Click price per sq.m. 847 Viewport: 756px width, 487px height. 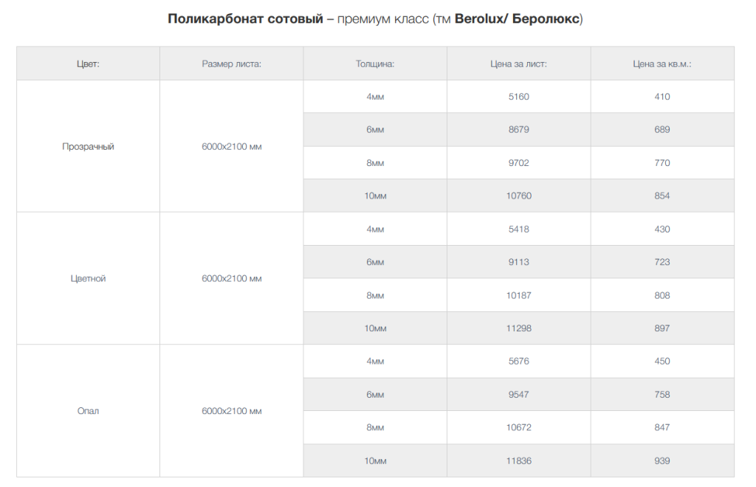click(661, 427)
